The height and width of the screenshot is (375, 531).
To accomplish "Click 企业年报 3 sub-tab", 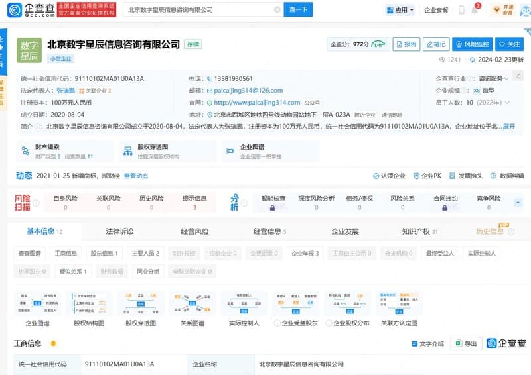I will tap(305, 253).
